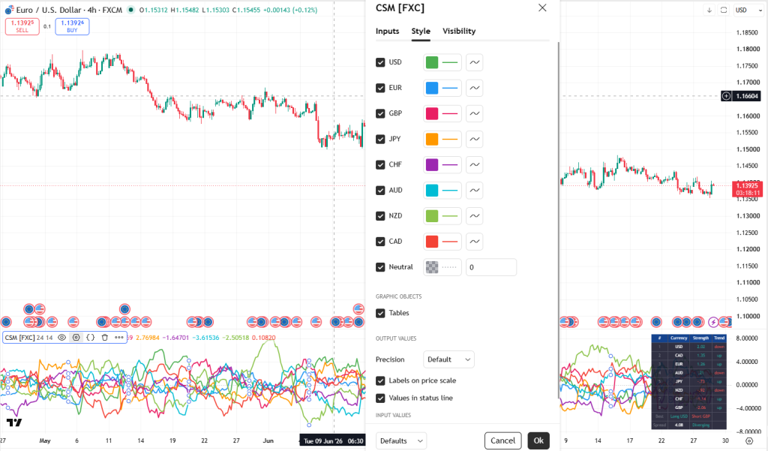Click the red SELL 1.13925 button
Image resolution: width=768 pixels, height=451 pixels.
pos(22,26)
